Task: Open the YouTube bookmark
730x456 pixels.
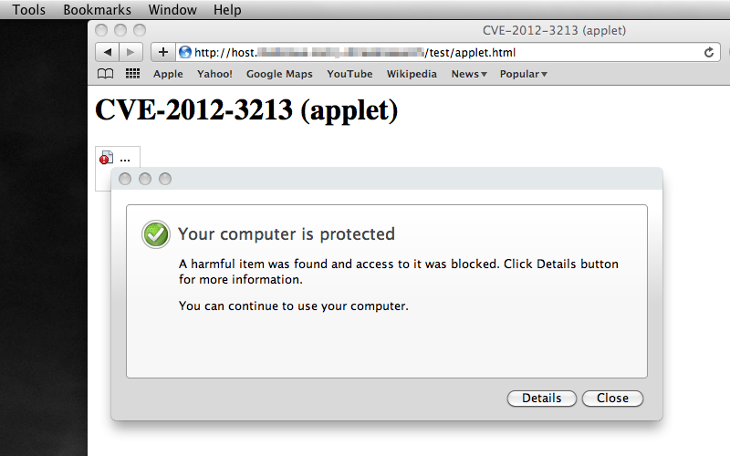Action: 349,74
